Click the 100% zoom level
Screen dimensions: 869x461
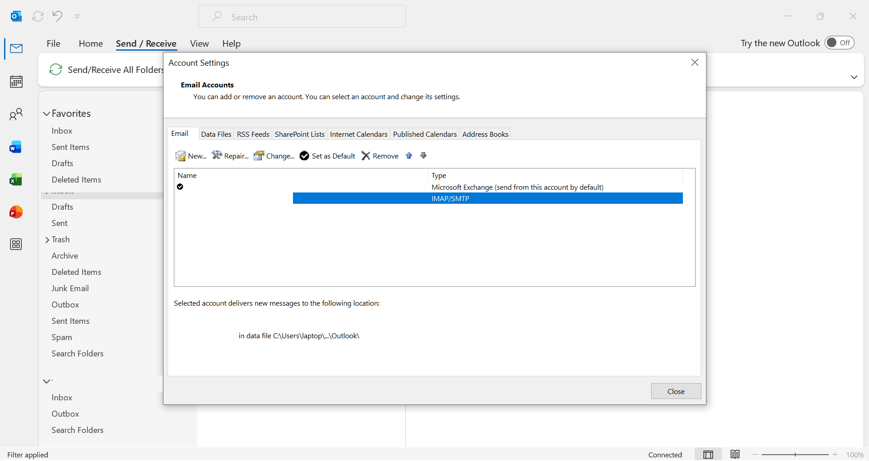point(855,455)
